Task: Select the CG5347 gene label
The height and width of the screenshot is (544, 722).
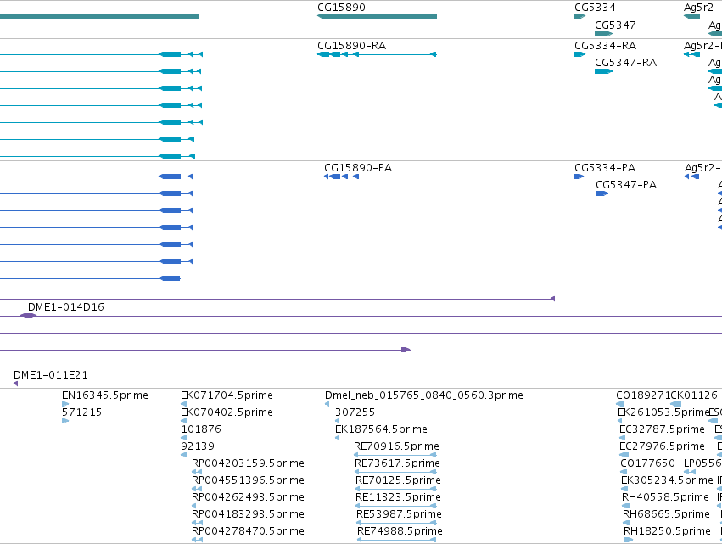Action: 615,25
